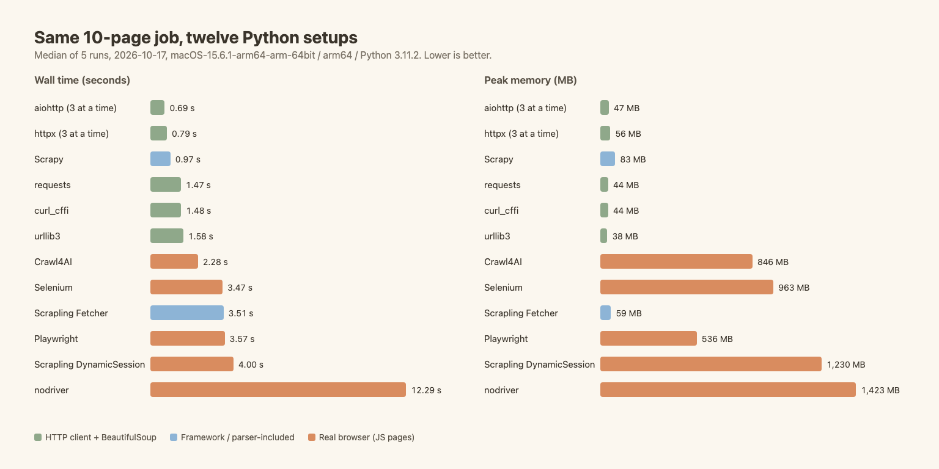
Task: Click the '3.57 s' value label
Action: point(242,338)
